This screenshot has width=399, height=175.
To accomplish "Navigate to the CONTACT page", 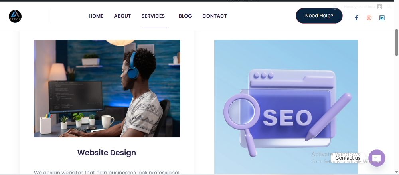I will (x=215, y=16).
